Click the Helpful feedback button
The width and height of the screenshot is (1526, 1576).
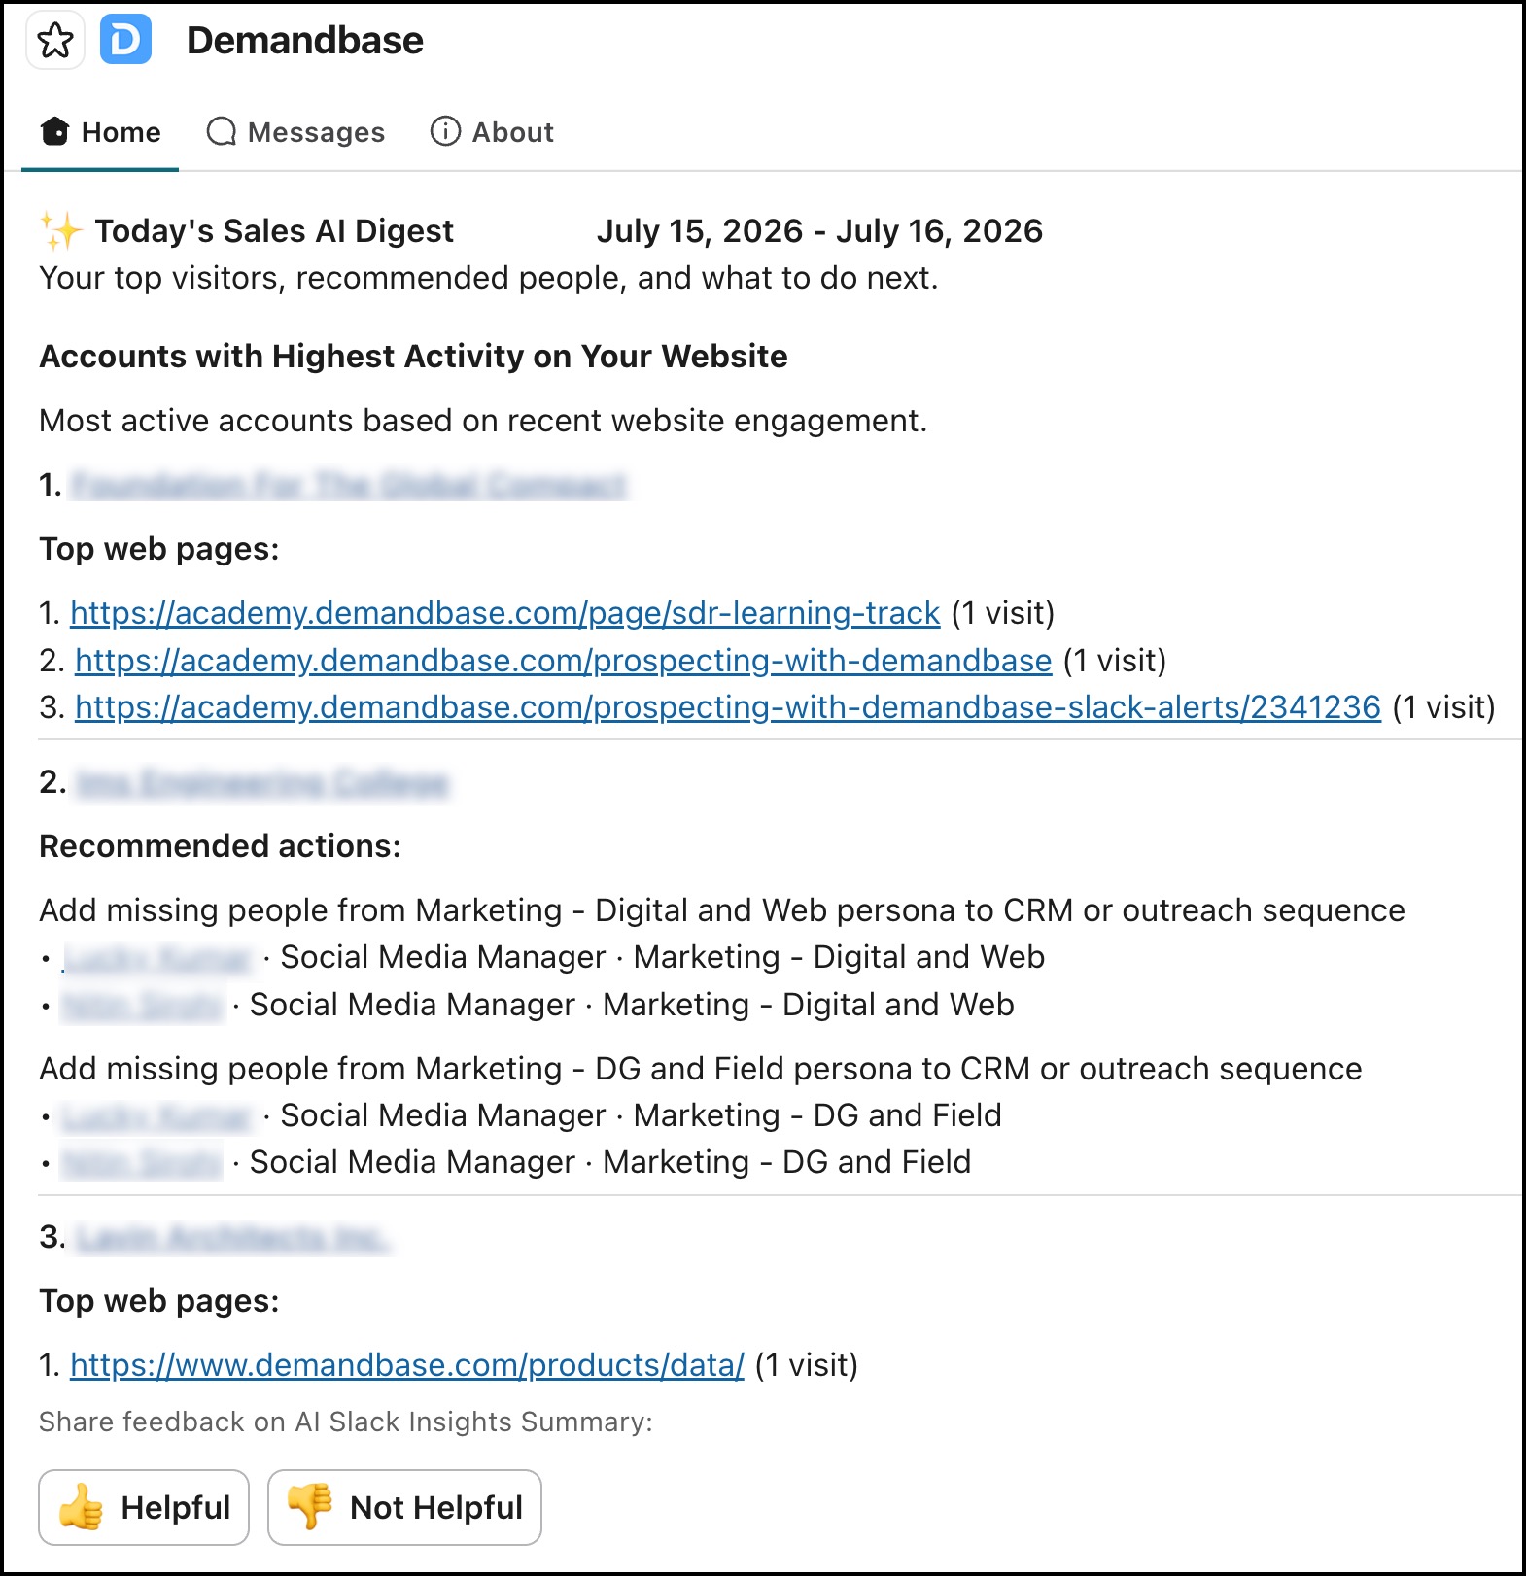point(144,1507)
